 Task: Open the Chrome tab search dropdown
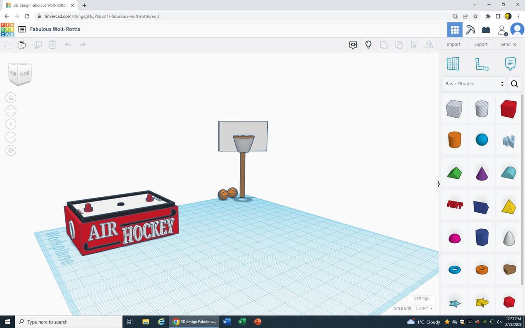(475, 5)
